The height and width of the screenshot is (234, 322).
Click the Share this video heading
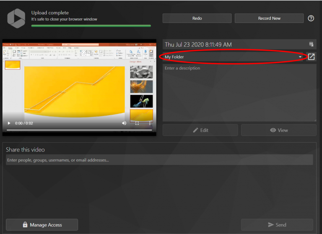(x=25, y=149)
